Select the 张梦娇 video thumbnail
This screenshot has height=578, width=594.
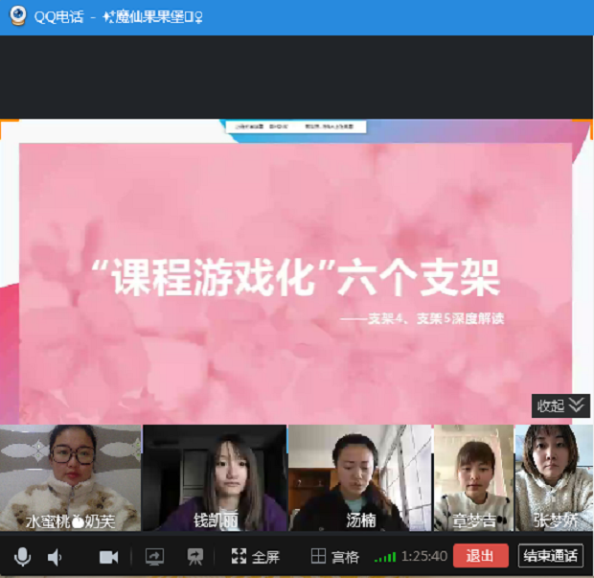pos(554,477)
